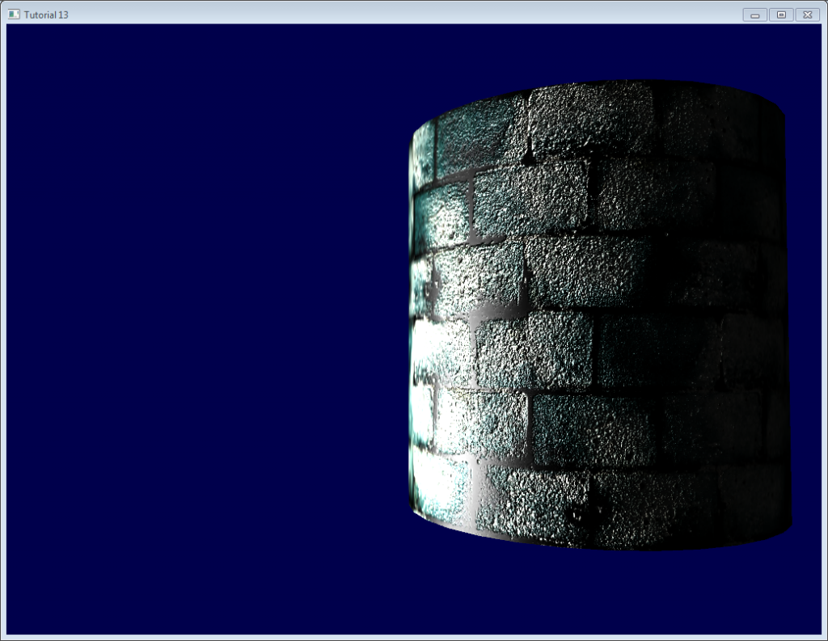Minimize the Tutorial 13 window
Image resolution: width=828 pixels, height=641 pixels.
(x=754, y=15)
